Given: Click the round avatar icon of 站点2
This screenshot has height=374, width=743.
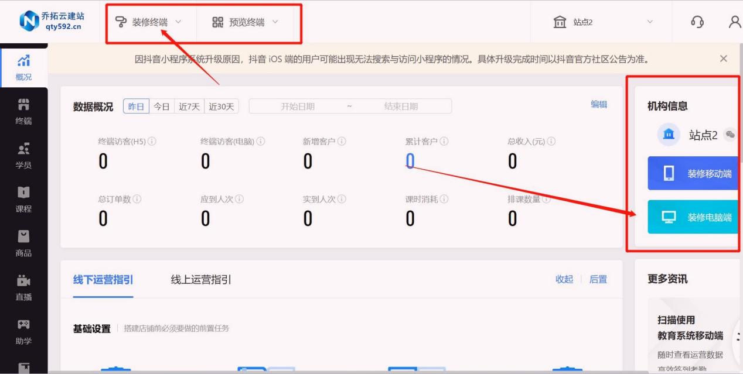Looking at the screenshot, I should pos(669,135).
